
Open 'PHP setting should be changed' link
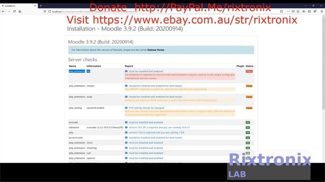(x=147, y=108)
